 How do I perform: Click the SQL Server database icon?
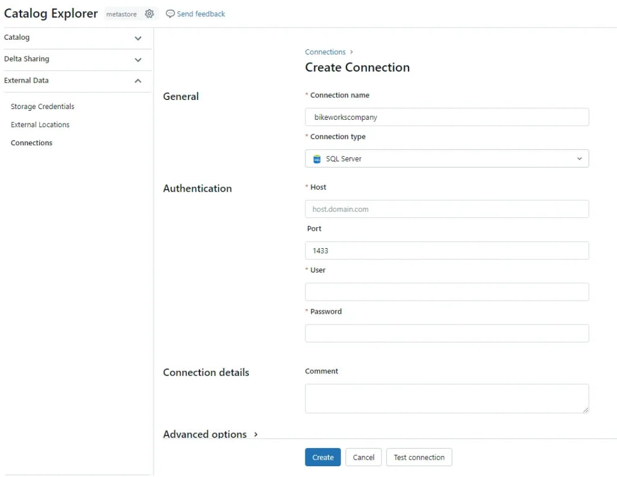(x=317, y=159)
